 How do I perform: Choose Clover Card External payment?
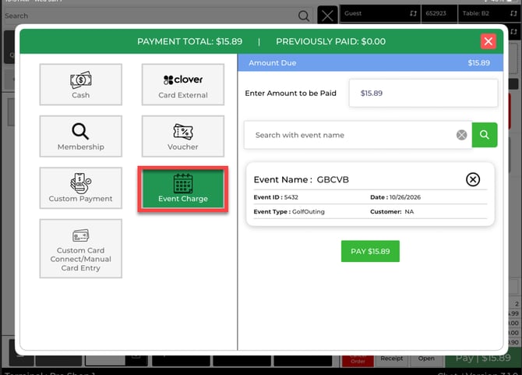(x=183, y=84)
